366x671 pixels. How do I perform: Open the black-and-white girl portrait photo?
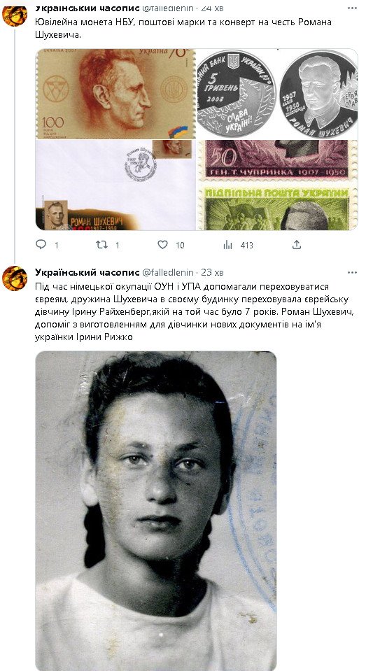(x=156, y=511)
